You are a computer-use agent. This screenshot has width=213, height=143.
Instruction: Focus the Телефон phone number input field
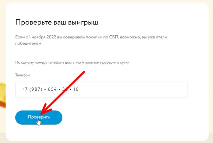point(101,90)
